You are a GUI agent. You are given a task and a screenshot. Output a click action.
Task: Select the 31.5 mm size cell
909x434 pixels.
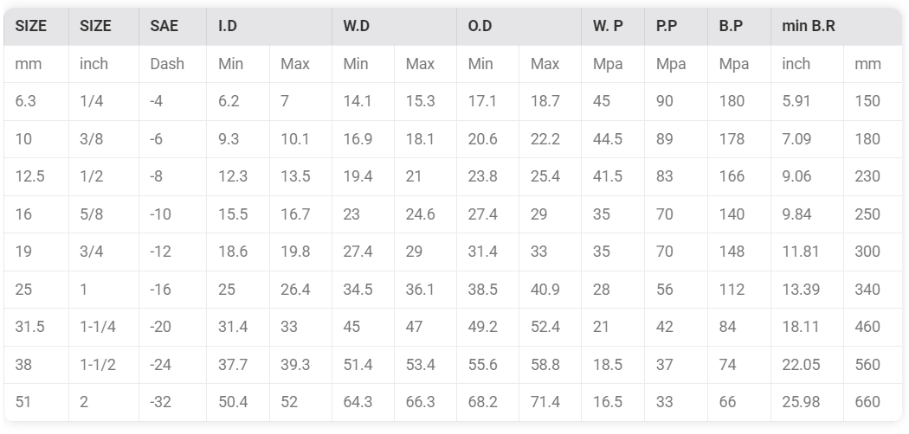pos(36,327)
